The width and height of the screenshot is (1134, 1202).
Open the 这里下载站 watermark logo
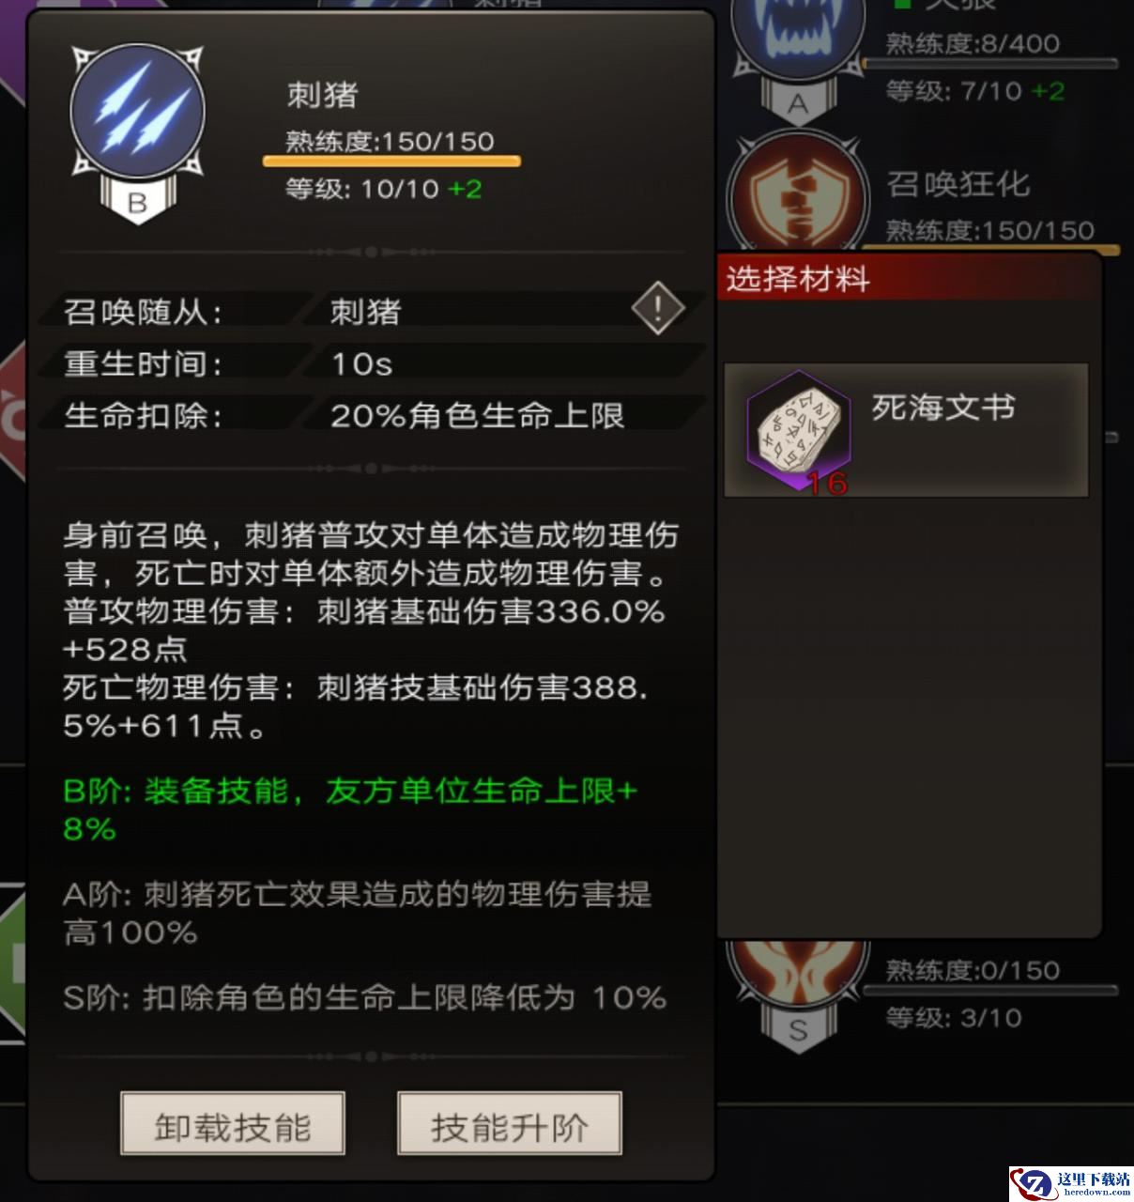pos(1071,1183)
